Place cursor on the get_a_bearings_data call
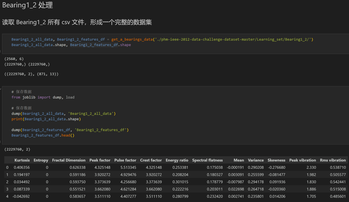 [132, 39]
